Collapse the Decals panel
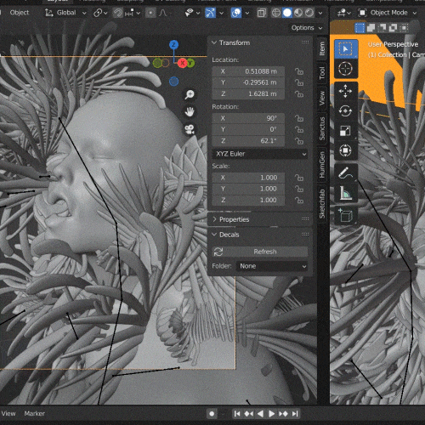The height and width of the screenshot is (425, 425). point(214,235)
